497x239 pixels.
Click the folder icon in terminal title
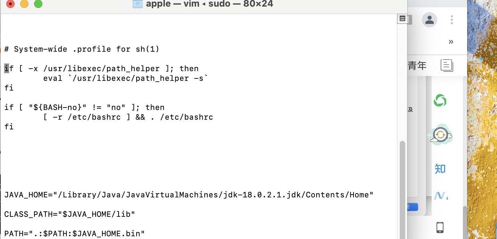tap(138, 4)
